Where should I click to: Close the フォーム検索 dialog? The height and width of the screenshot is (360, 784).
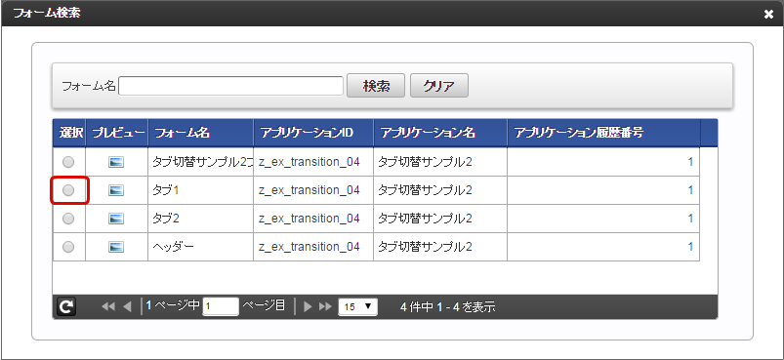[768, 15]
